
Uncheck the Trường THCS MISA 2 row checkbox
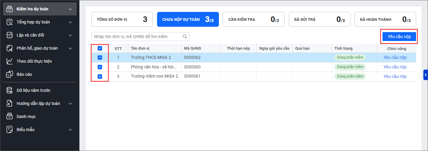pyautogui.click(x=100, y=58)
